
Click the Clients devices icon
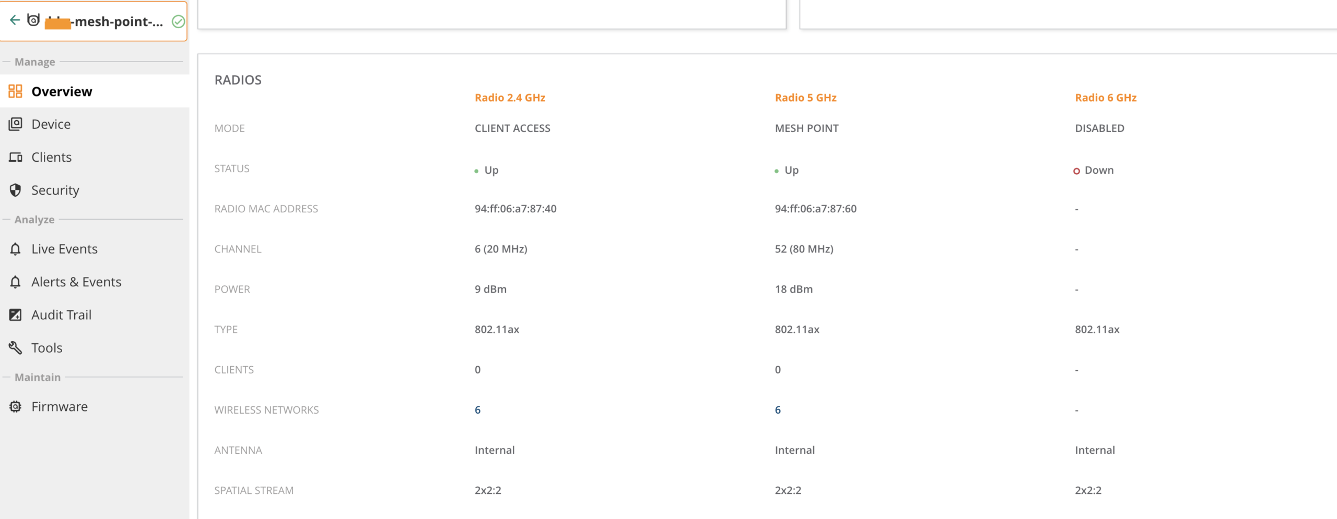click(15, 157)
